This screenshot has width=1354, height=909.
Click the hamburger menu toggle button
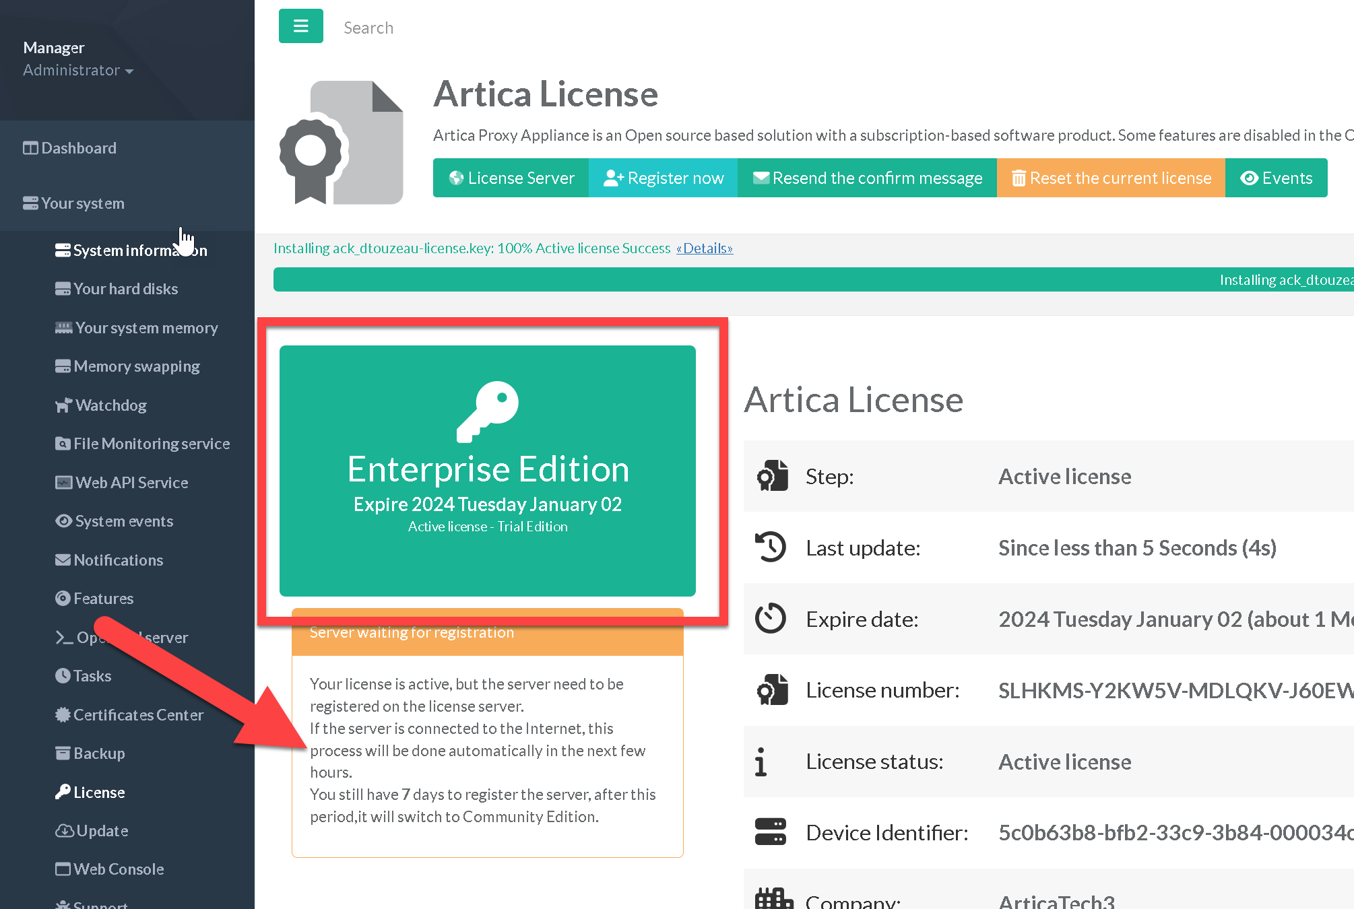[x=300, y=26]
